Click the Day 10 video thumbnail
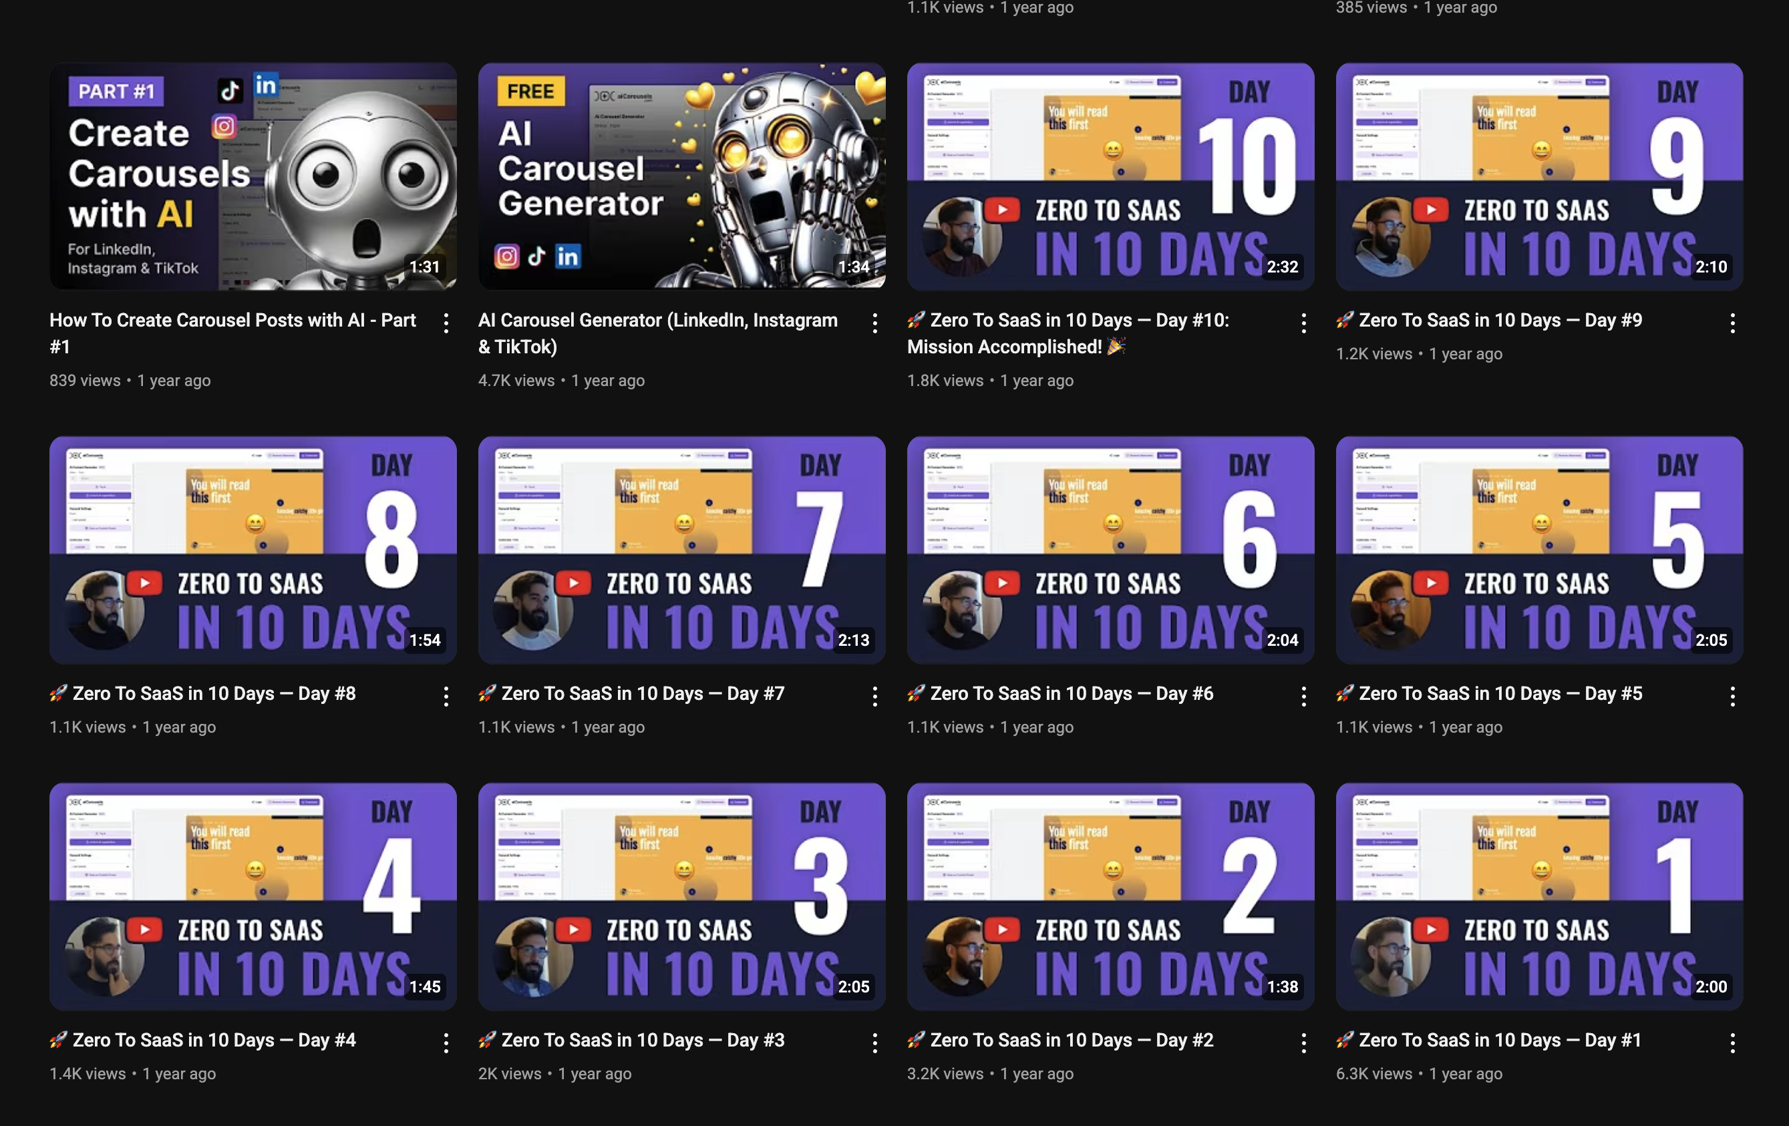This screenshot has width=1789, height=1126. (x=1110, y=176)
